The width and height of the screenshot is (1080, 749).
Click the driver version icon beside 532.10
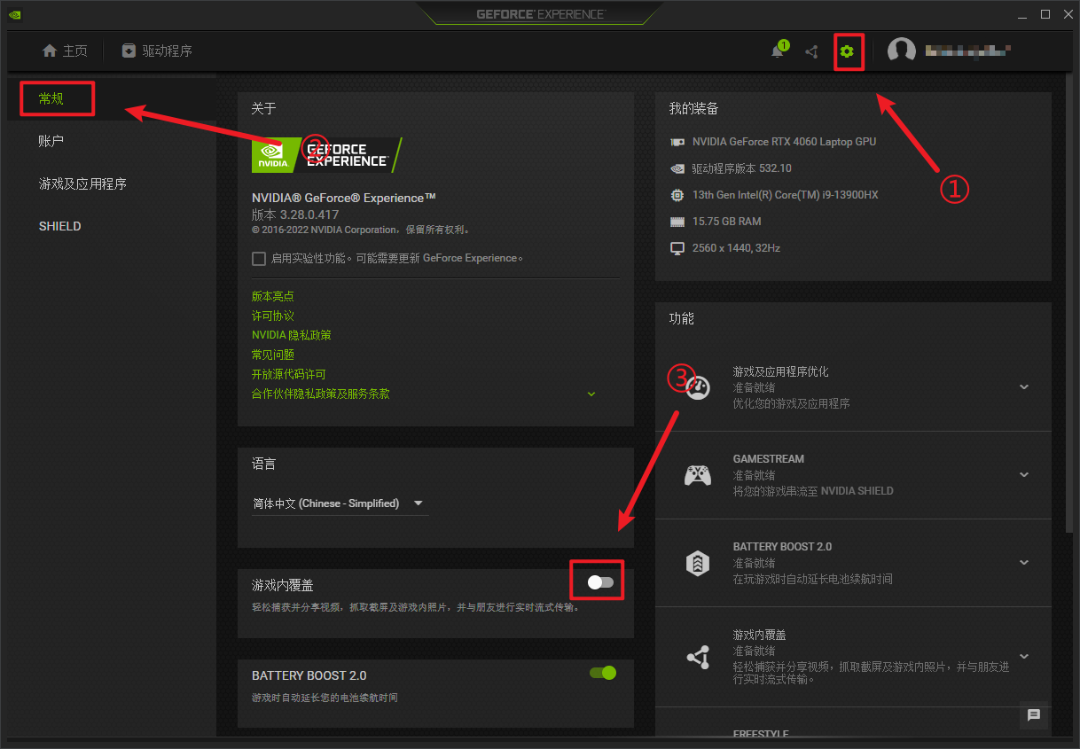coord(677,168)
